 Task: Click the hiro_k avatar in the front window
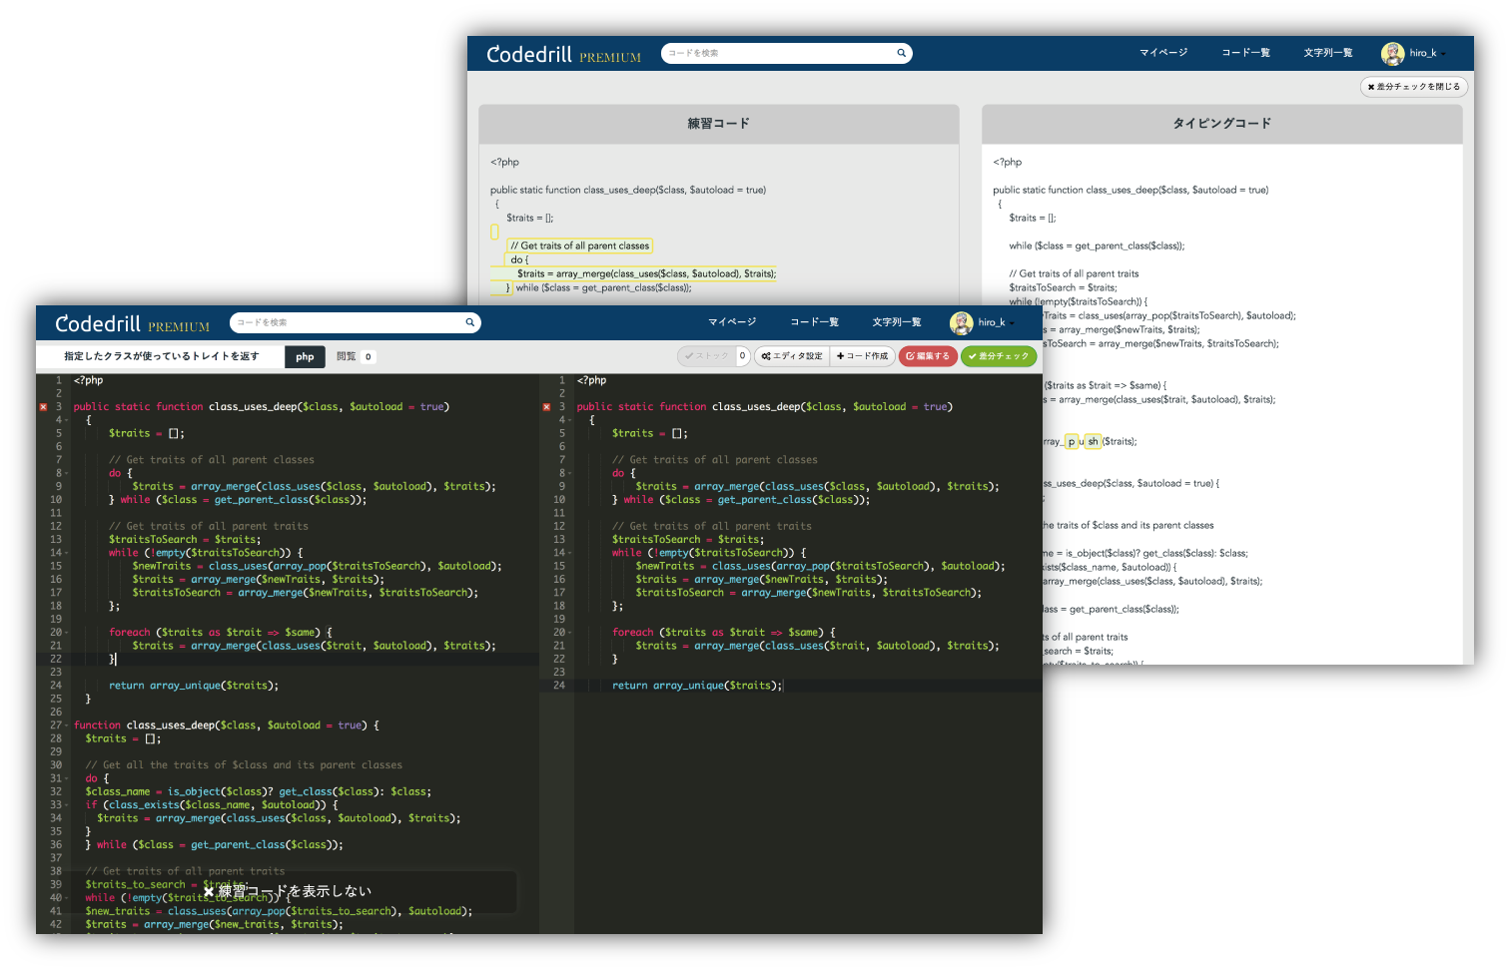click(962, 322)
